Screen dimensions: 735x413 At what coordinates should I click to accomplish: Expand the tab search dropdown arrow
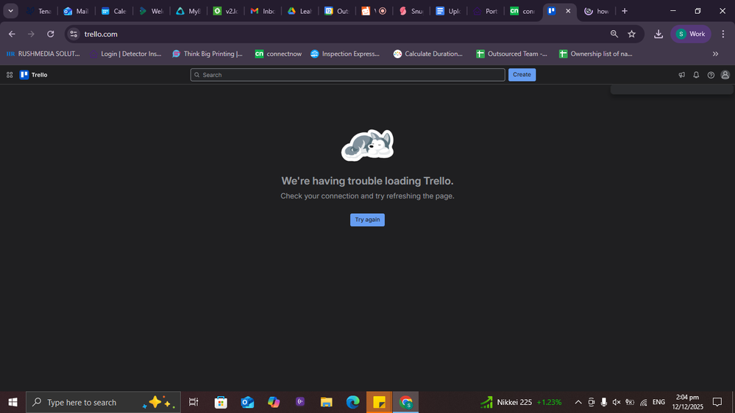click(x=10, y=11)
